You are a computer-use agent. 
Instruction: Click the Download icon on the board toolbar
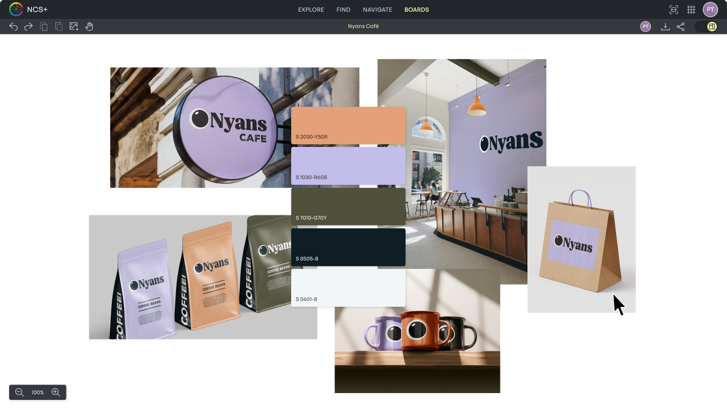[665, 26]
